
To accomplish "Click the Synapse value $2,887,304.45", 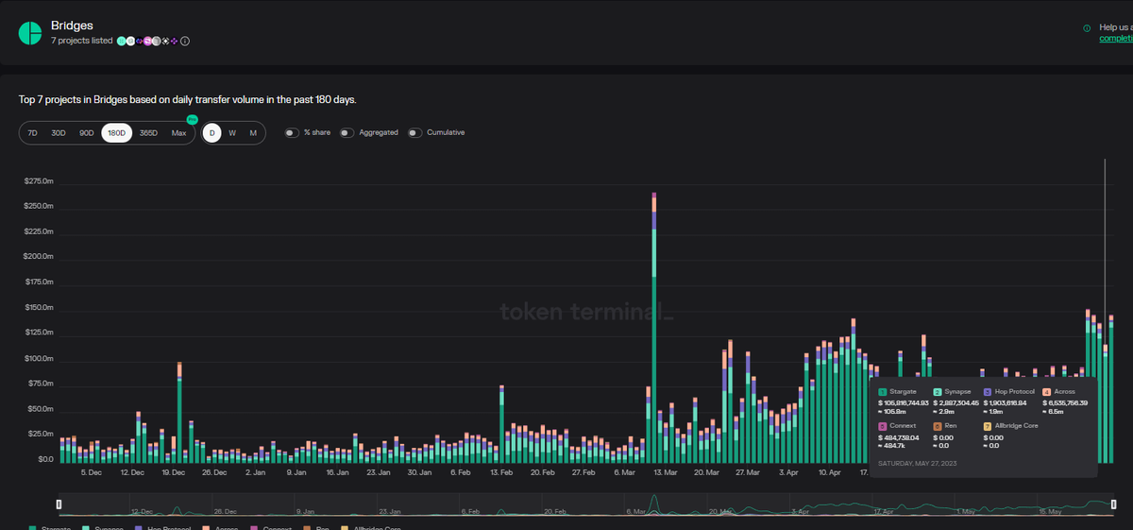I will (x=956, y=402).
